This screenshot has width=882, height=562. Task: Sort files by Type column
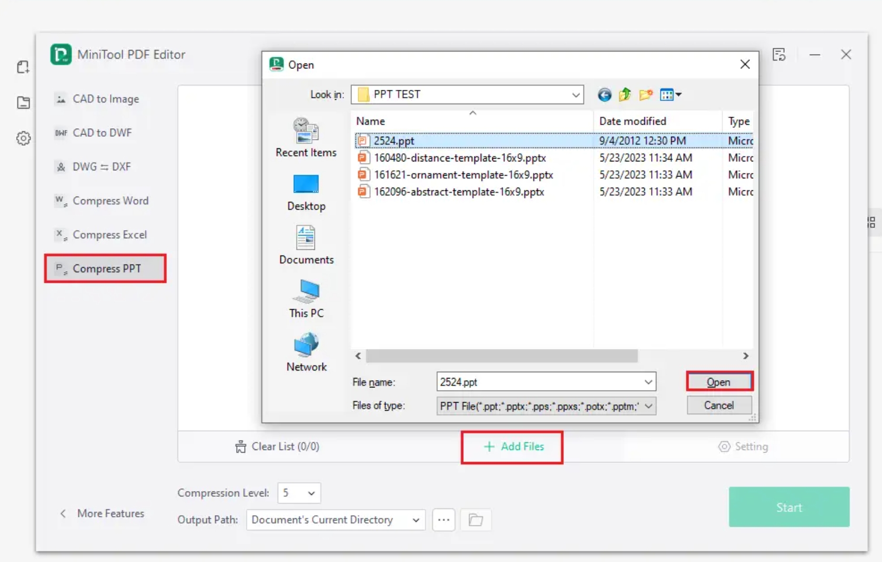738,121
